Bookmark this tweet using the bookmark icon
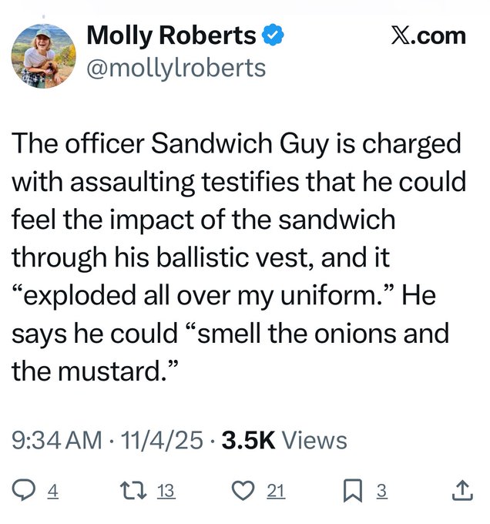This screenshot has width=490, height=524. (x=354, y=491)
